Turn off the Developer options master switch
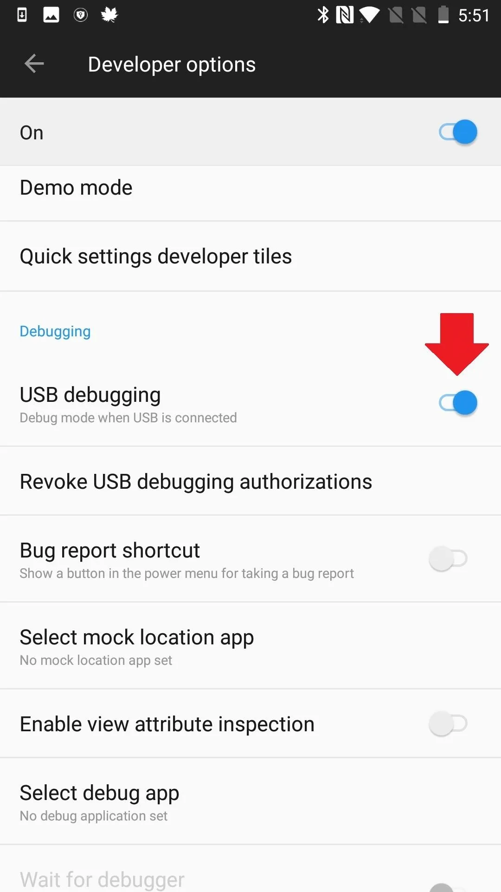This screenshot has width=501, height=892. (x=458, y=132)
